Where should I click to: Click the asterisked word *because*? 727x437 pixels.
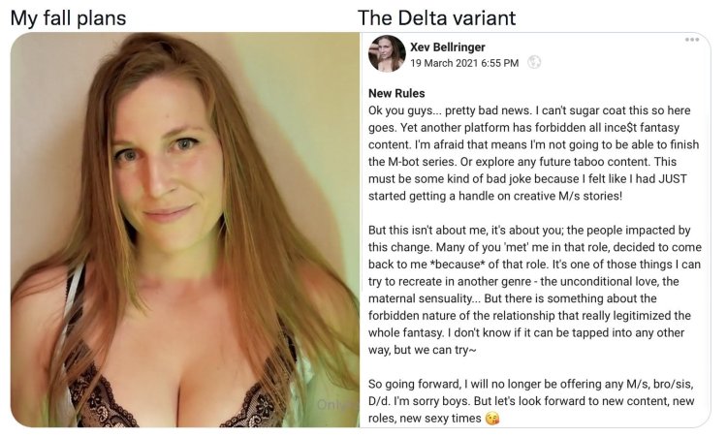(x=458, y=265)
